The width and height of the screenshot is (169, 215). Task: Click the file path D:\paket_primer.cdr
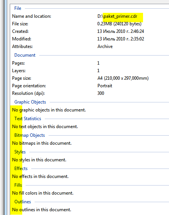click(117, 16)
